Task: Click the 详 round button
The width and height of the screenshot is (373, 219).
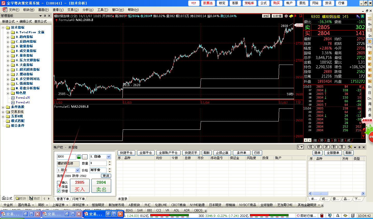Action: [326, 147]
